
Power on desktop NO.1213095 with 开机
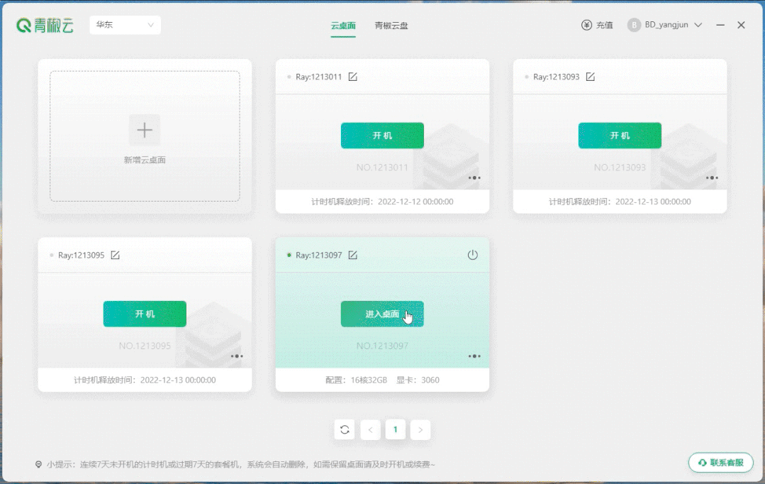[x=145, y=314]
